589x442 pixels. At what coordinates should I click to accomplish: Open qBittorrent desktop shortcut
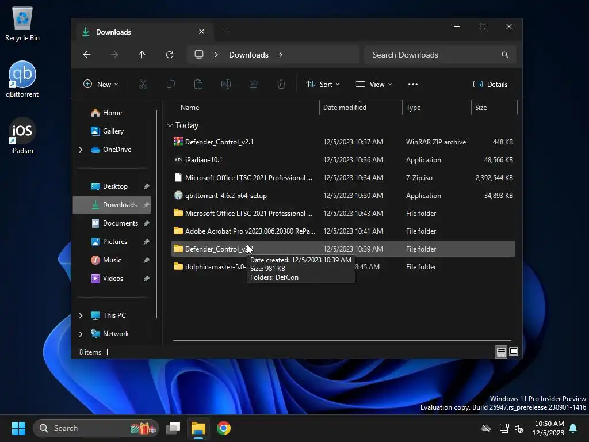[22, 79]
